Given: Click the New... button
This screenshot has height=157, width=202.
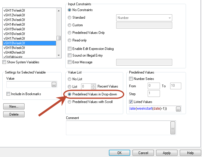Looking at the screenshot, I should coord(14,107).
